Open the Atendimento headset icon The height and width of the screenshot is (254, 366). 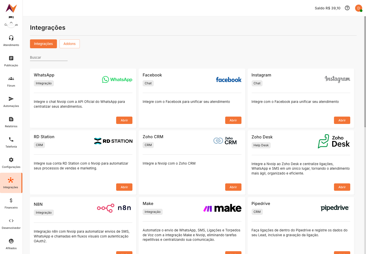(11, 38)
